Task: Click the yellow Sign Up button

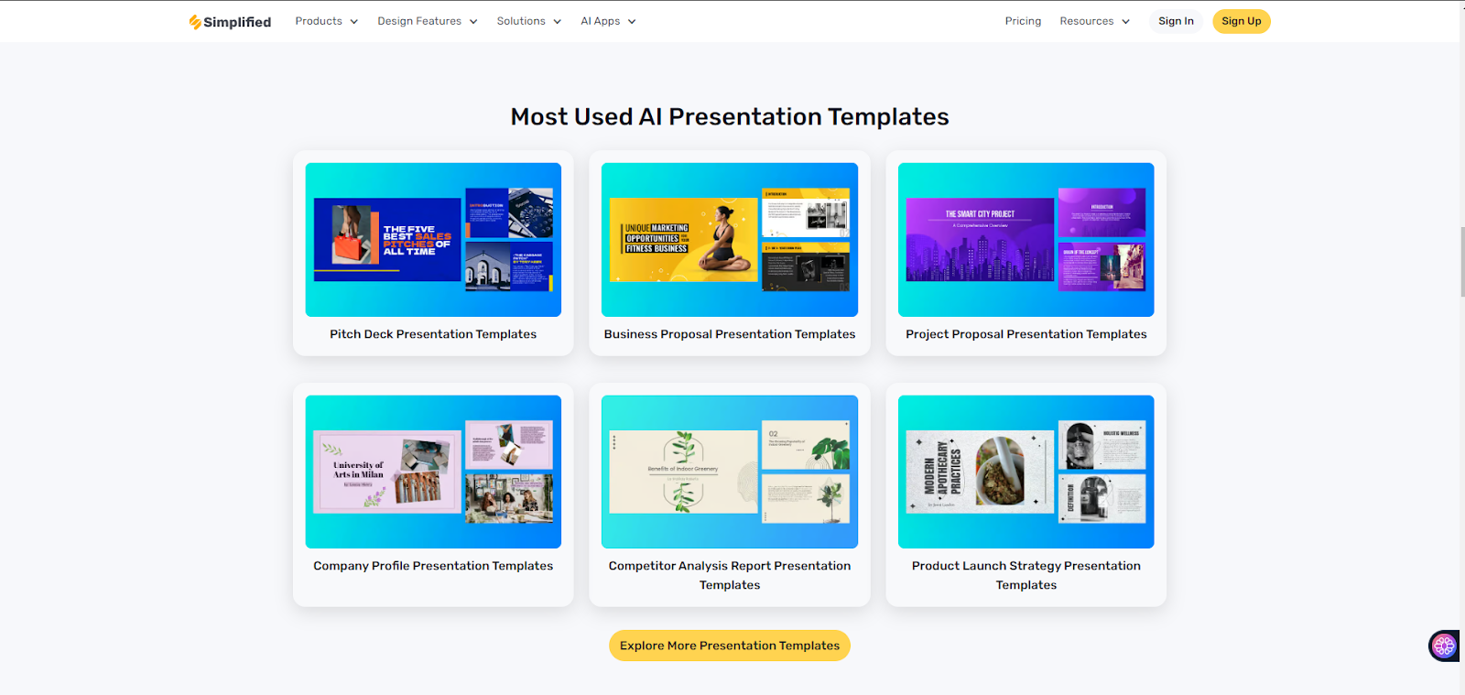Action: [1241, 21]
